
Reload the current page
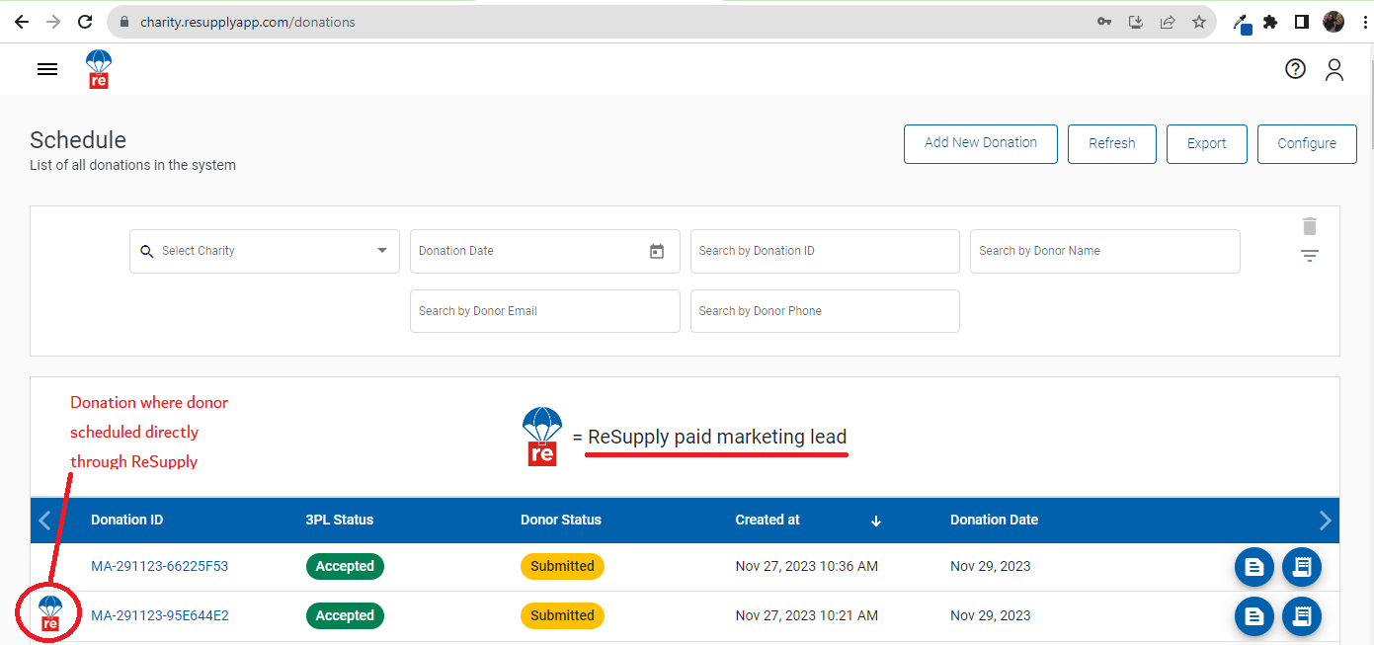point(85,22)
